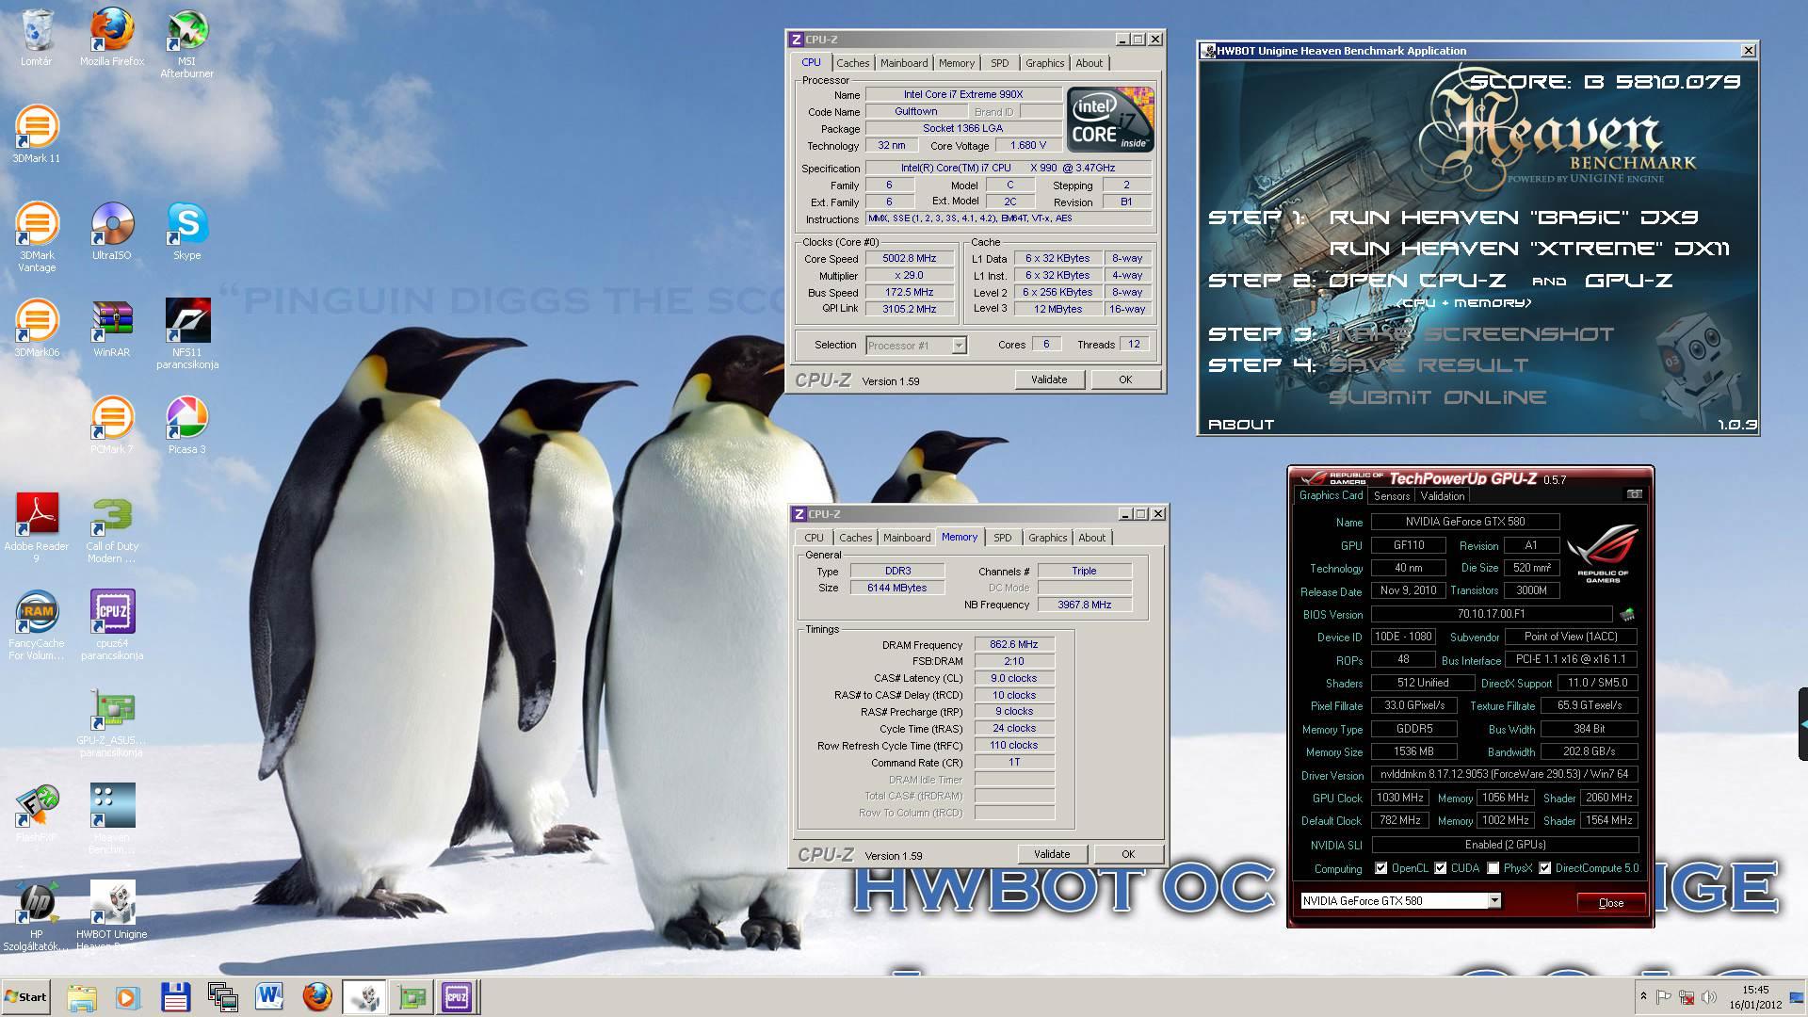This screenshot has height=1017, width=1808.
Task: Open Windows Media Player from taskbar
Action: (x=128, y=996)
